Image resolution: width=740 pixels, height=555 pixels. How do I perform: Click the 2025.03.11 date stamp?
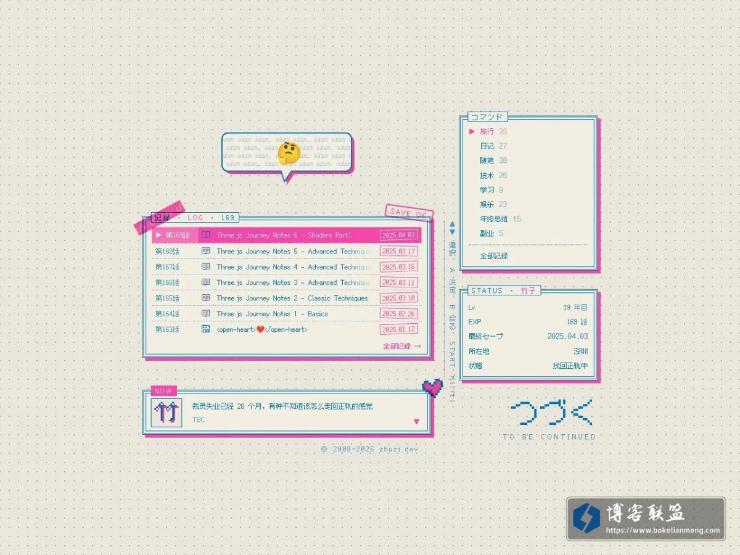click(x=398, y=282)
